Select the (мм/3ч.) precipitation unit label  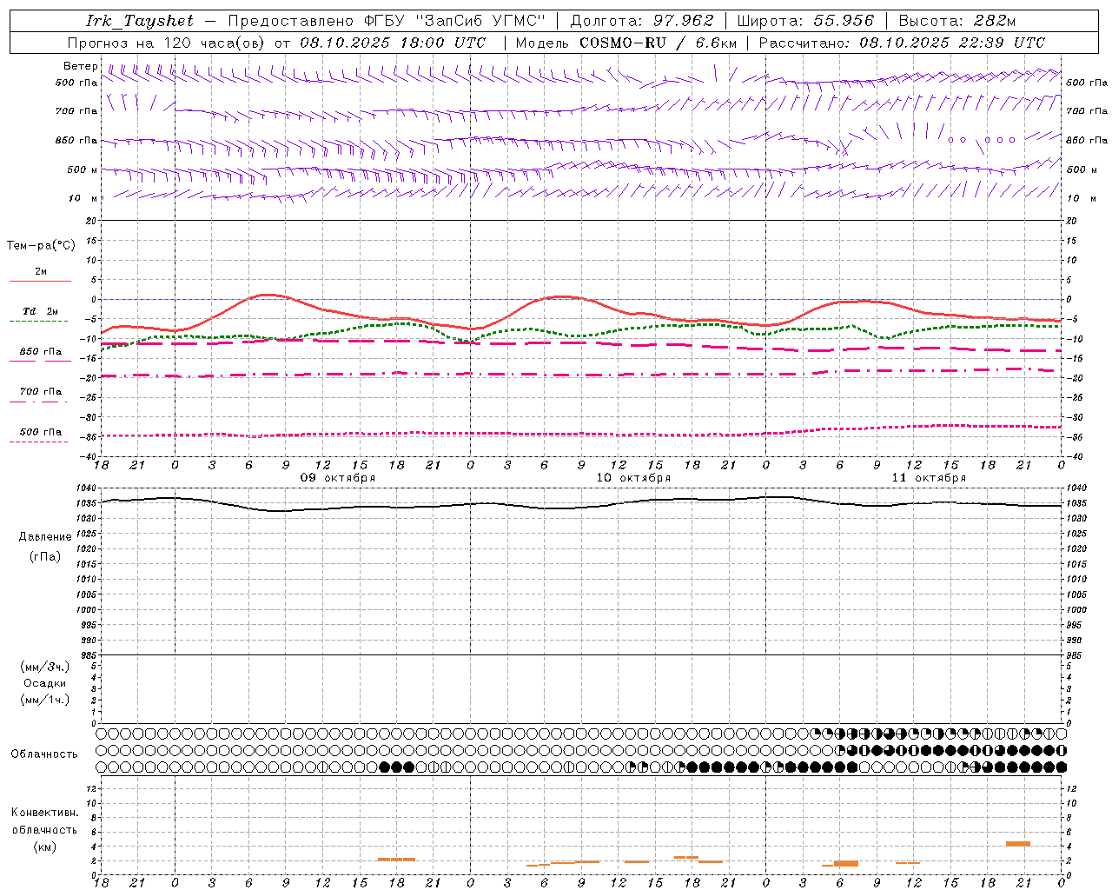[x=45, y=667]
